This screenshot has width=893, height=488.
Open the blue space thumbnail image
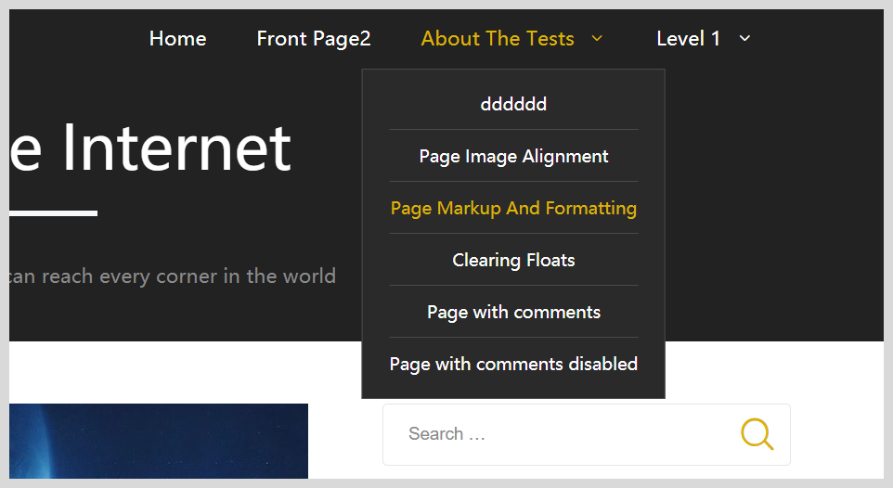point(159,442)
